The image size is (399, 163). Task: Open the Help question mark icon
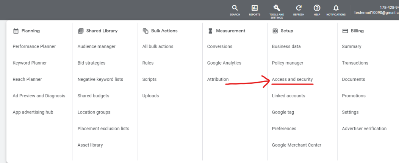coord(317,8)
